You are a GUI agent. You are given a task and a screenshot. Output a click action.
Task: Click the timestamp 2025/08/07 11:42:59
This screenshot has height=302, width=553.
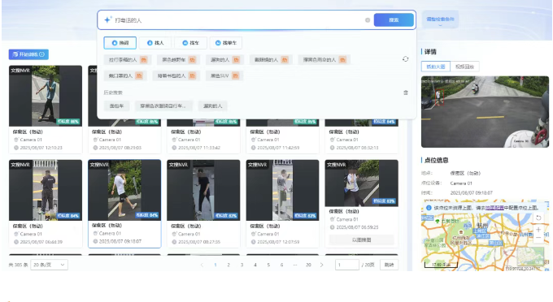point(278,148)
